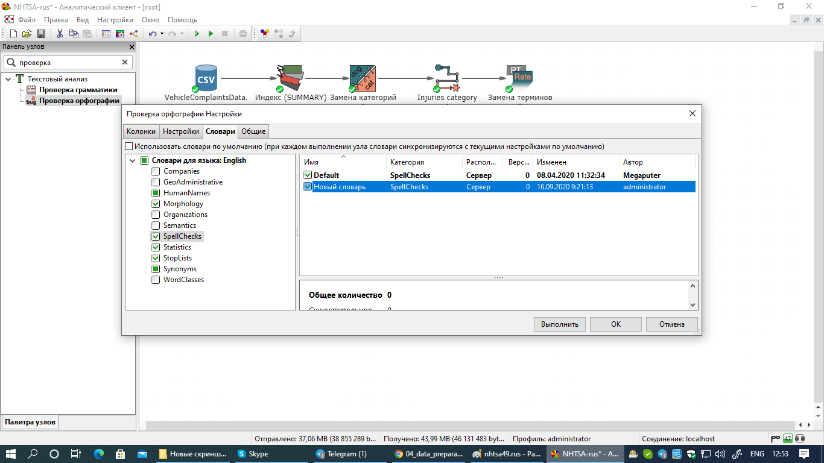Viewport: 824px width, 463px height.
Task: Select the Injuries category node icon
Action: coord(447,78)
